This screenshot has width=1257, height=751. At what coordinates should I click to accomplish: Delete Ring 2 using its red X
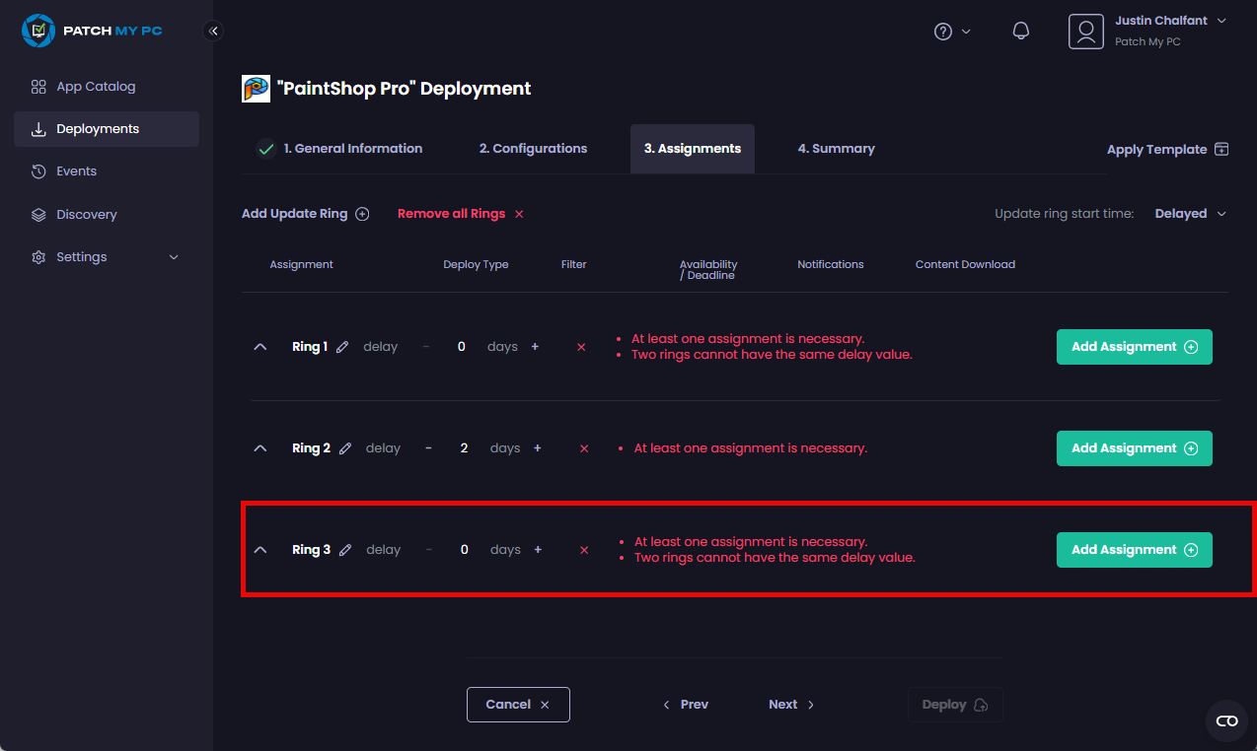point(584,448)
